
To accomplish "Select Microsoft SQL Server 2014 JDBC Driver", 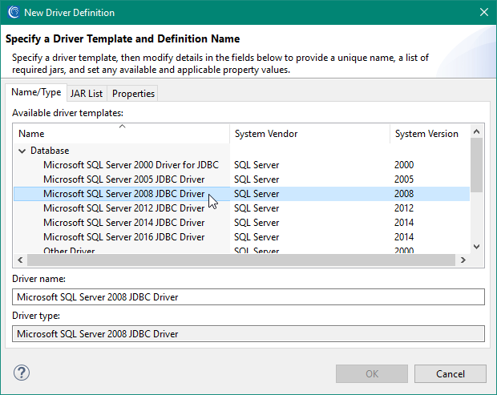I will [x=124, y=223].
